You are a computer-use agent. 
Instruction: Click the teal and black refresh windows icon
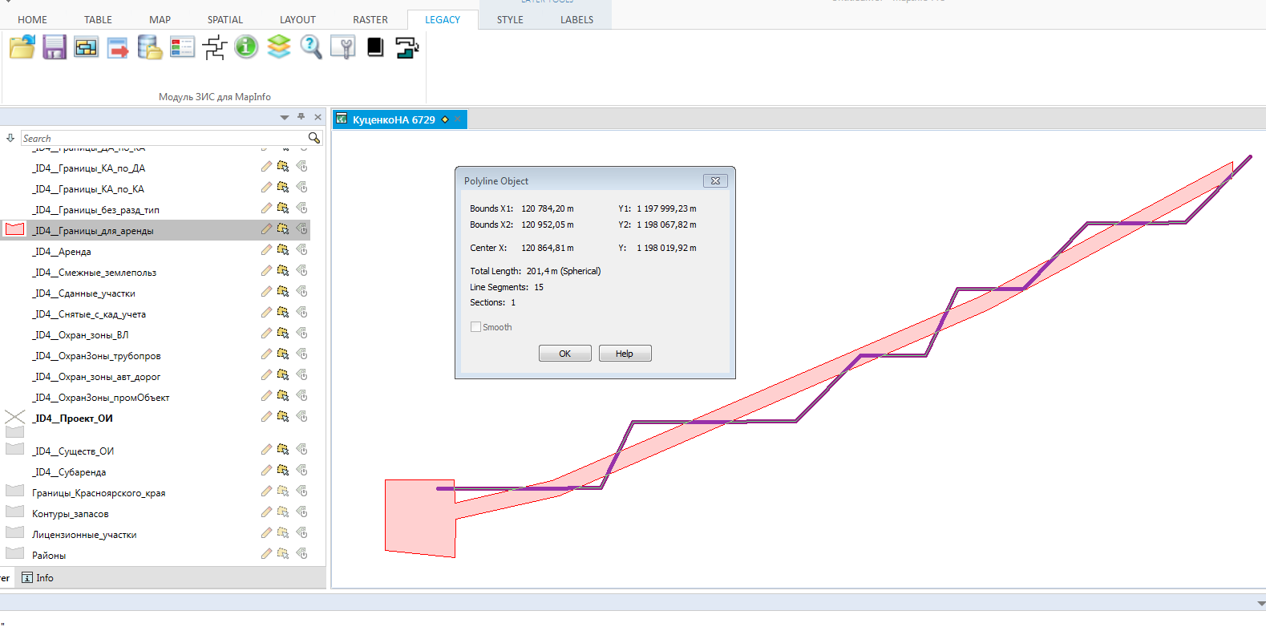pyautogui.click(x=407, y=47)
